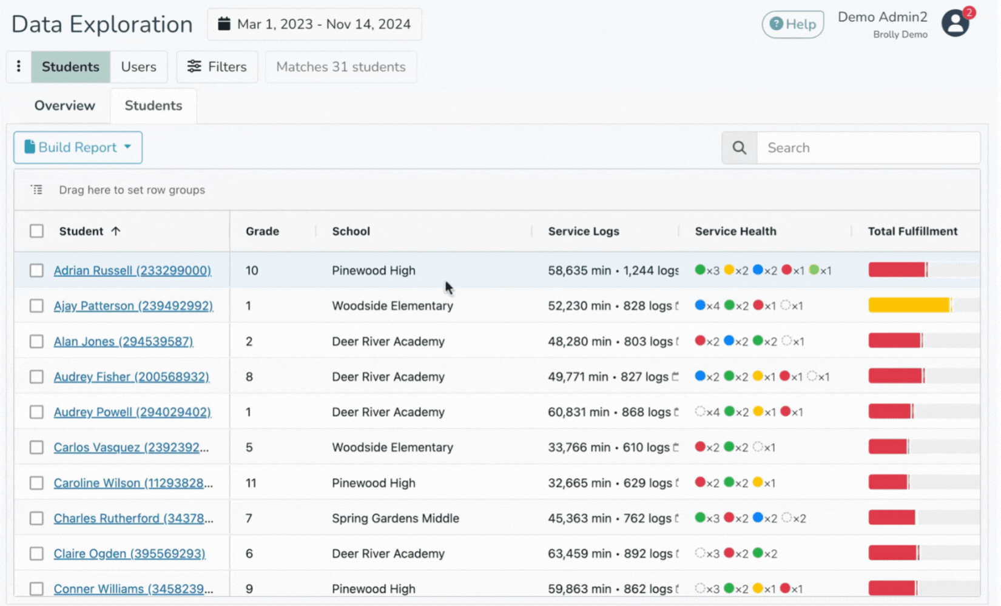
Task: Select the checkbox for Audrey Fisher
Action: coord(37,376)
